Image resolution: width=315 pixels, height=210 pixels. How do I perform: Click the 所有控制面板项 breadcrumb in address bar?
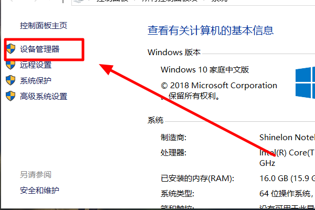(x=170, y=1)
